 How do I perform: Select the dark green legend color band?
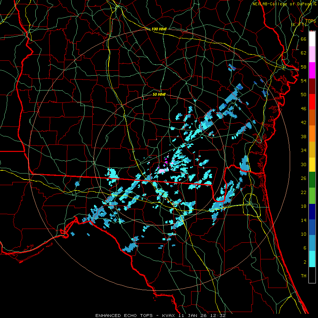coord(312,180)
